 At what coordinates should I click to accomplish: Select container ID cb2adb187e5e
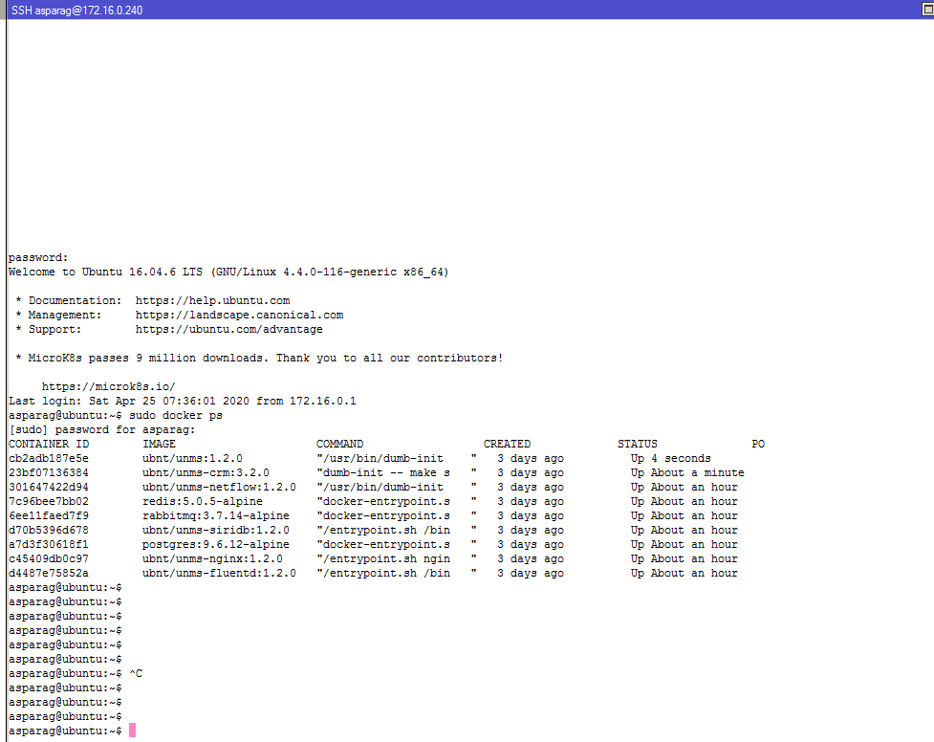click(49, 458)
